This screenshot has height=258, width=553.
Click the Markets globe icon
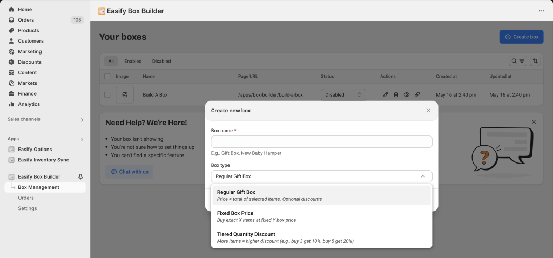click(11, 83)
